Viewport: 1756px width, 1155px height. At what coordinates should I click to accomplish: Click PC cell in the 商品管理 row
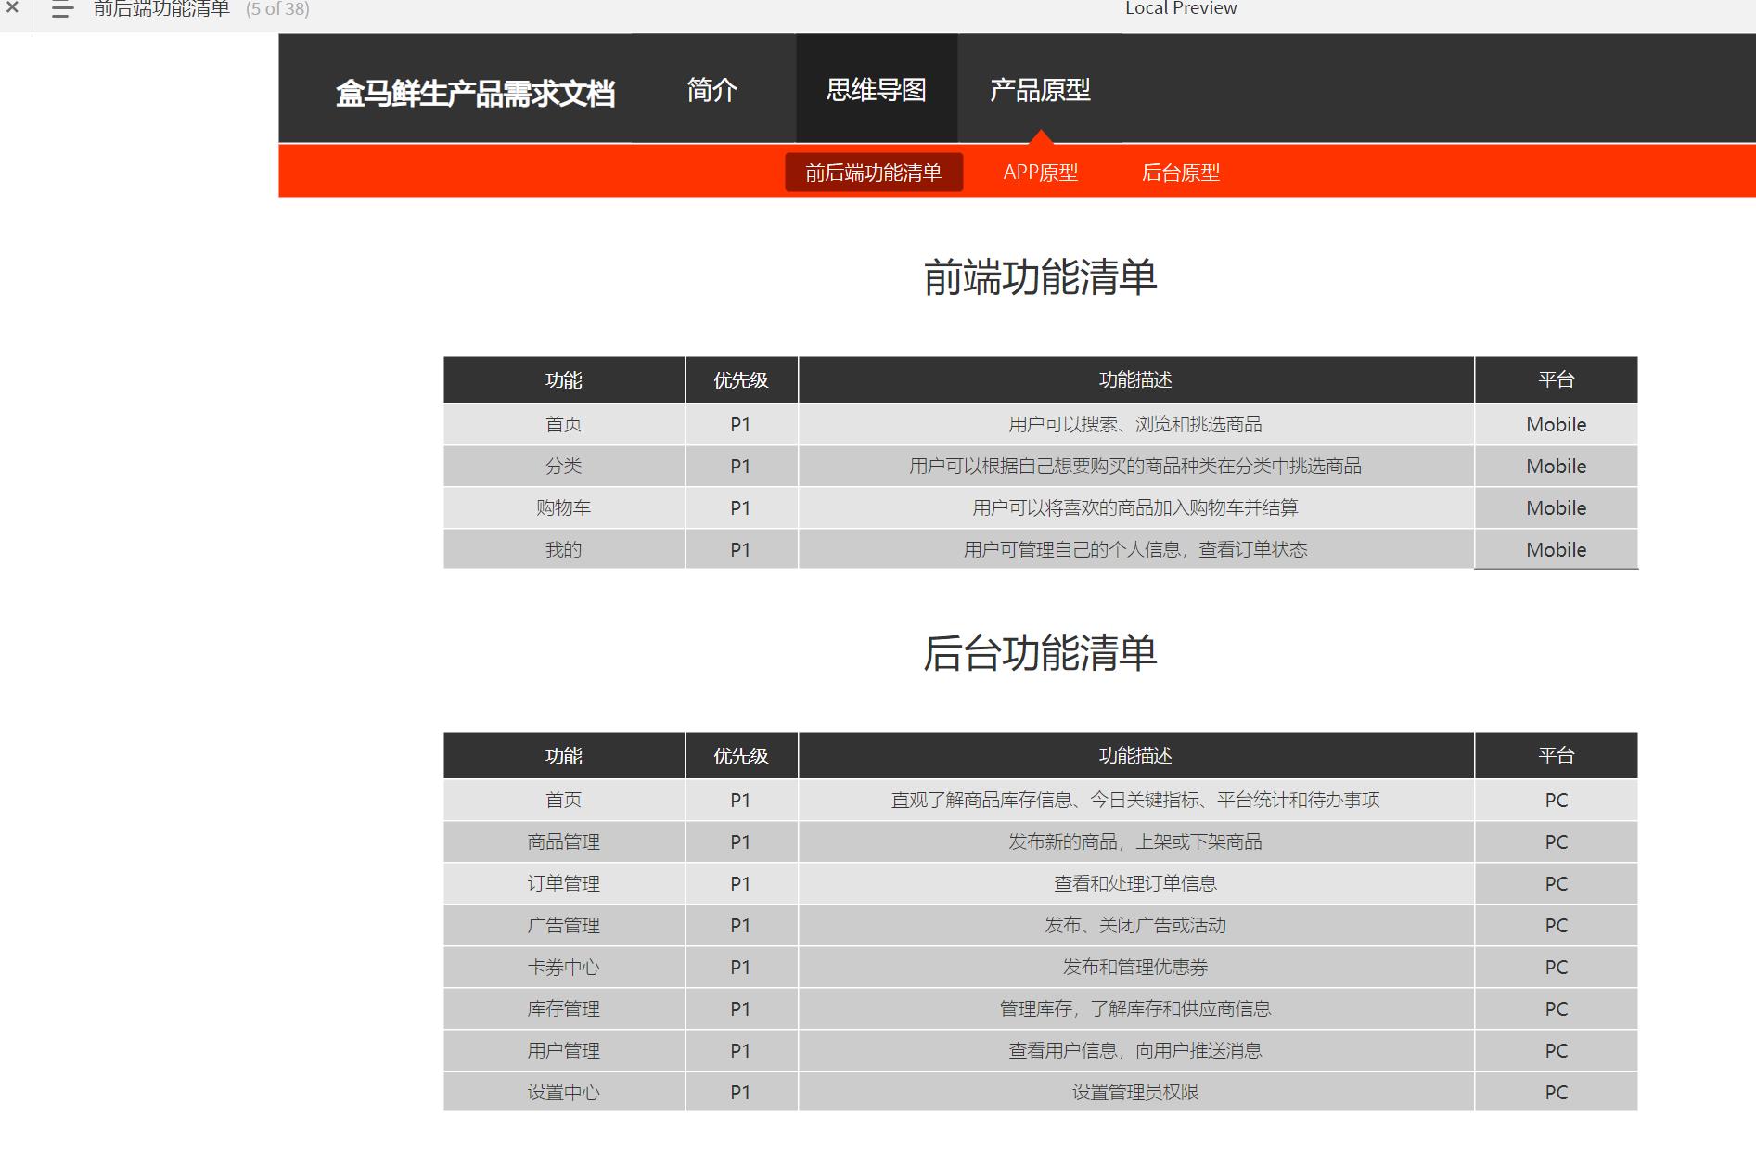(1557, 842)
